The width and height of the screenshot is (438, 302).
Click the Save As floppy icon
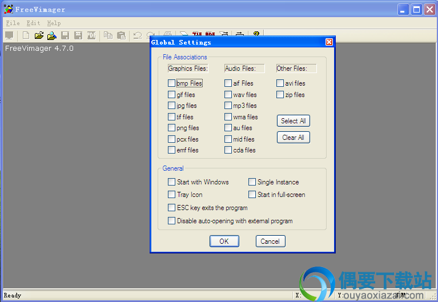click(x=78, y=35)
